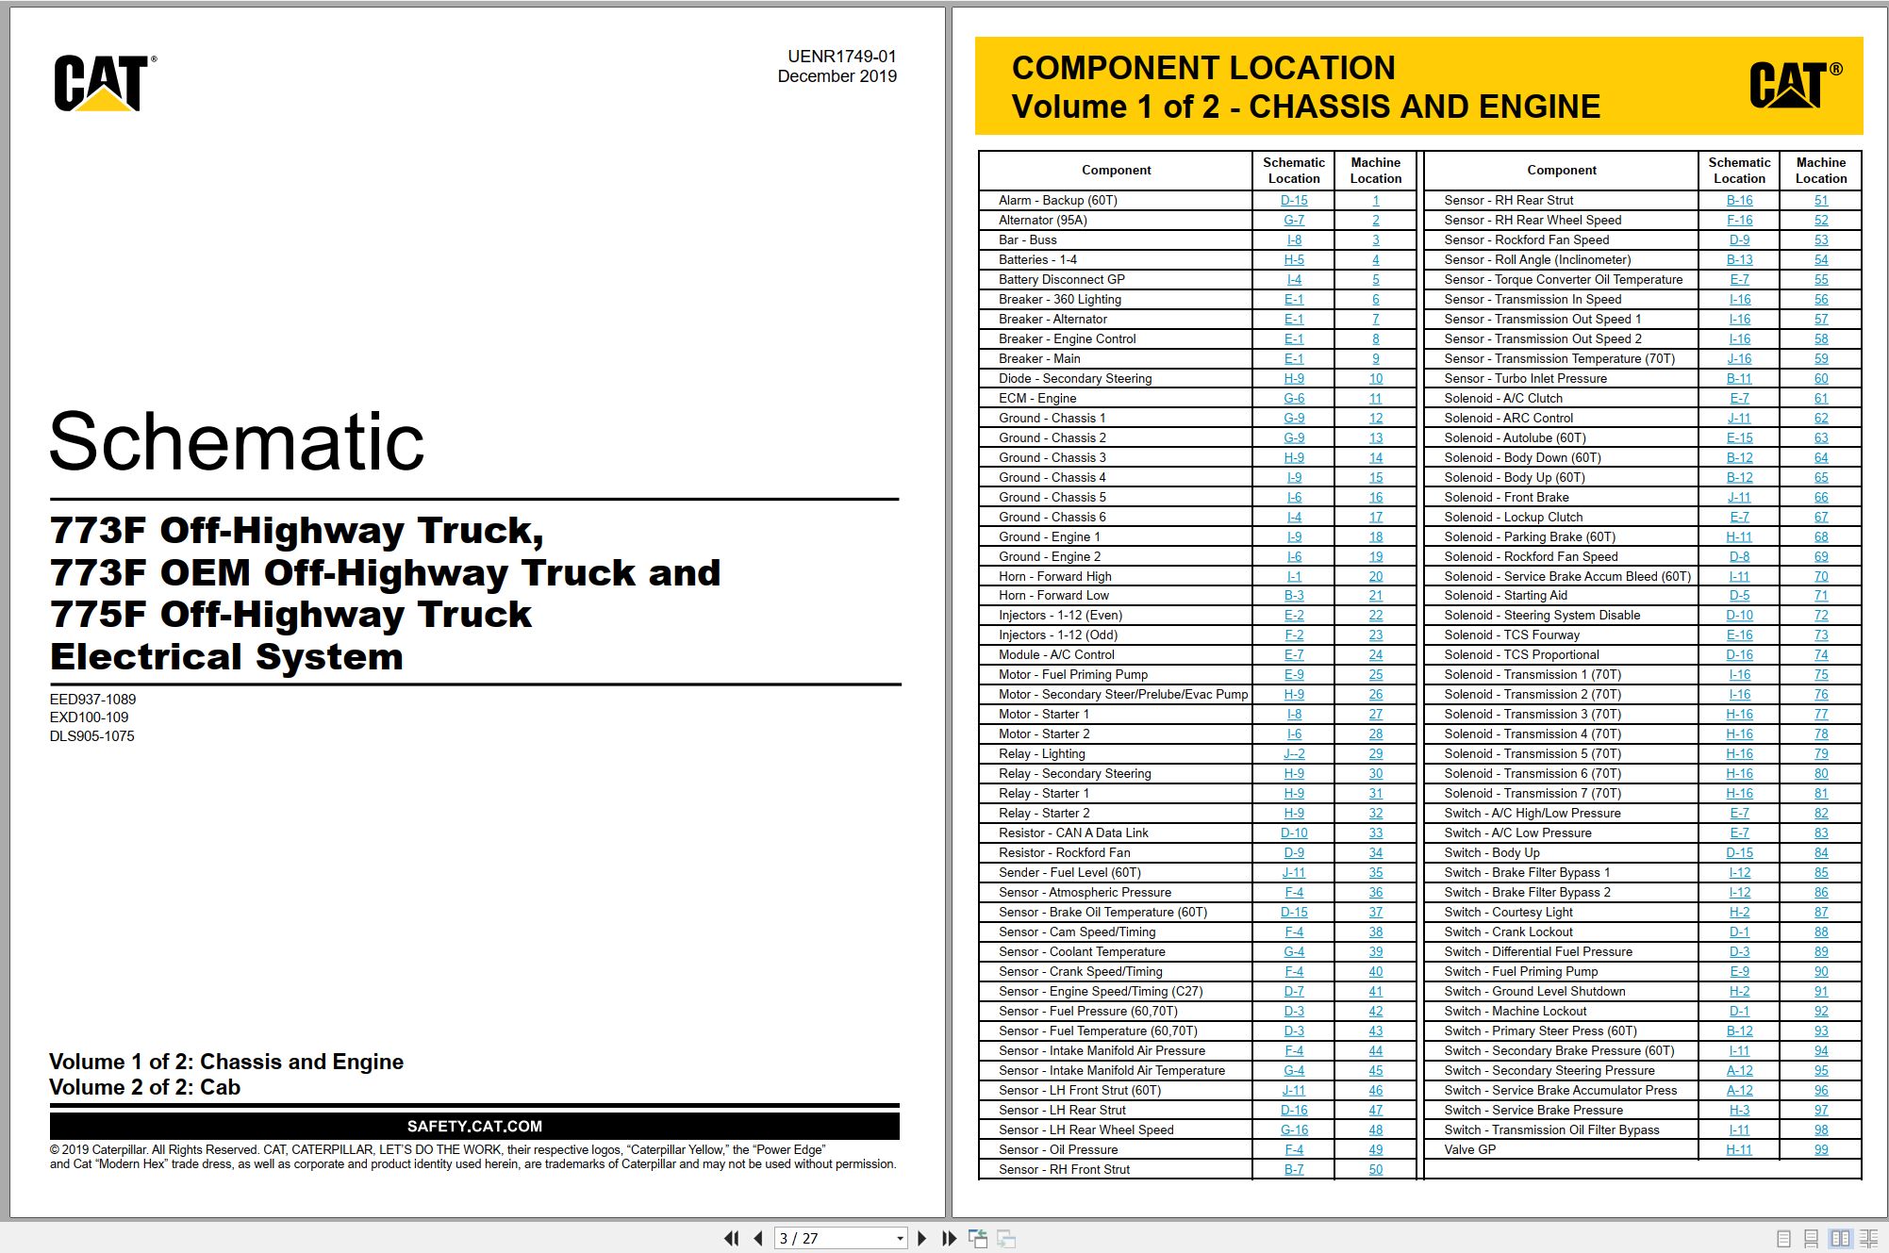Image resolution: width=1889 pixels, height=1253 pixels.
Task: Open schematic location G-7 for Alternator (95A)
Action: (x=1293, y=221)
